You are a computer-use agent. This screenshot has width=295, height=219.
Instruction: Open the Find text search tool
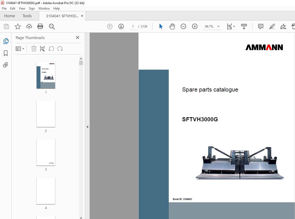pos(52,26)
